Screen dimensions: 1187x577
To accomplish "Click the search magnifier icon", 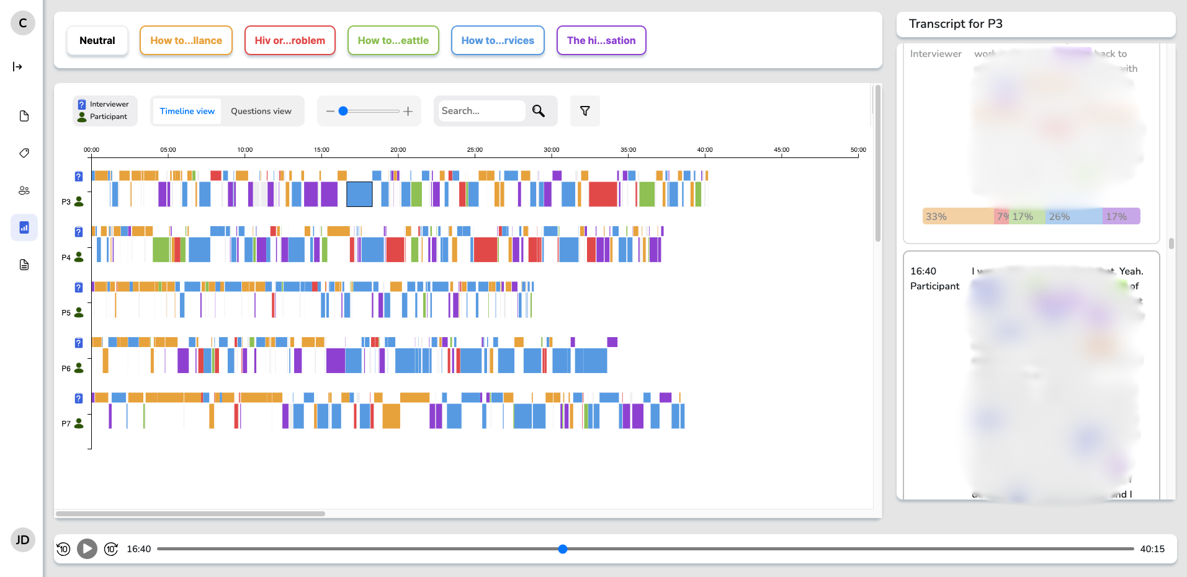I will tap(538, 111).
